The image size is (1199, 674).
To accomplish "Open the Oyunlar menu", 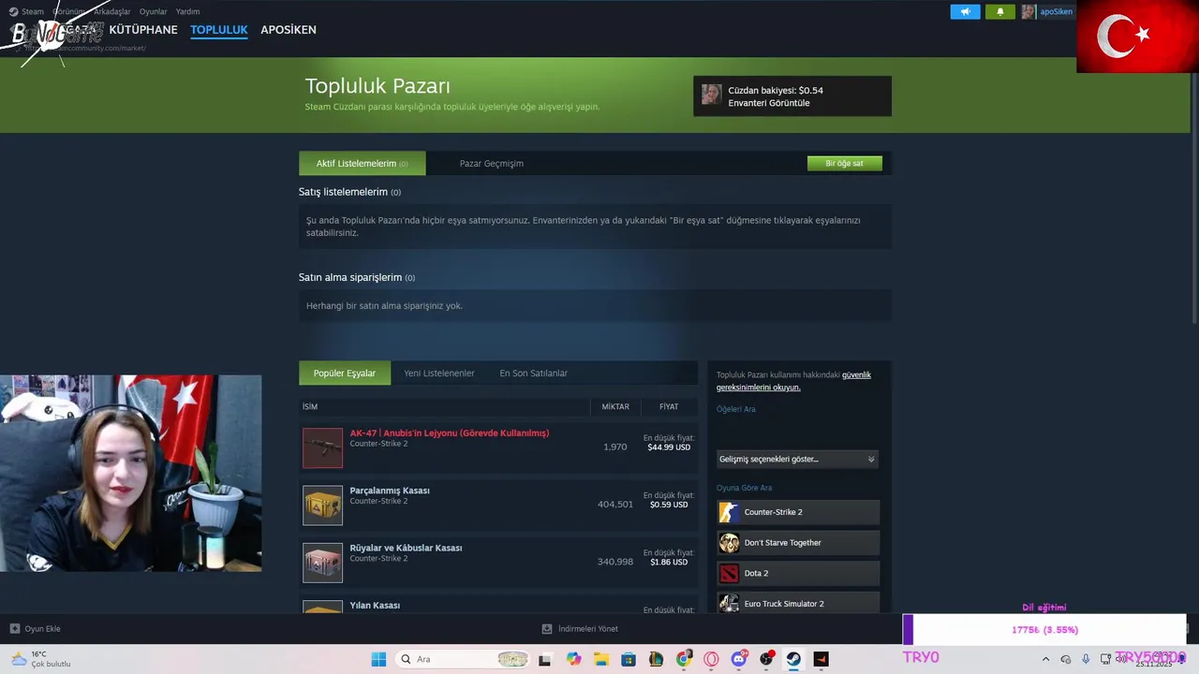I will pyautogui.click(x=153, y=11).
